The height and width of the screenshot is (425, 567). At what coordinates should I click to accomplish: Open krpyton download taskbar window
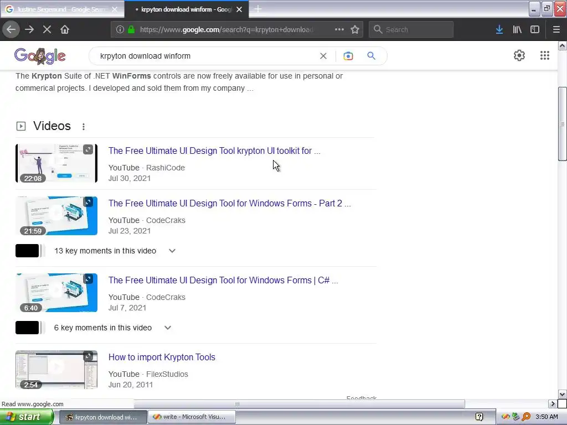(102, 417)
